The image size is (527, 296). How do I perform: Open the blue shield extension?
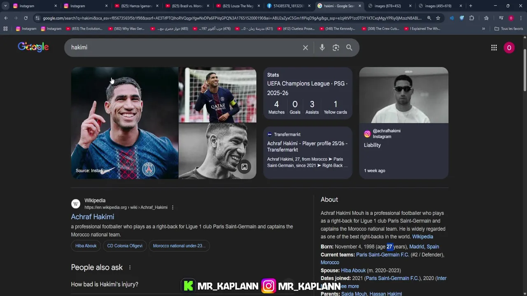(462, 18)
